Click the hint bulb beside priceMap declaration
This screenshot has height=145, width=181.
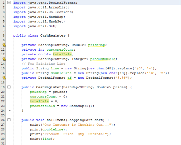pyautogui.click(x=4, y=45)
